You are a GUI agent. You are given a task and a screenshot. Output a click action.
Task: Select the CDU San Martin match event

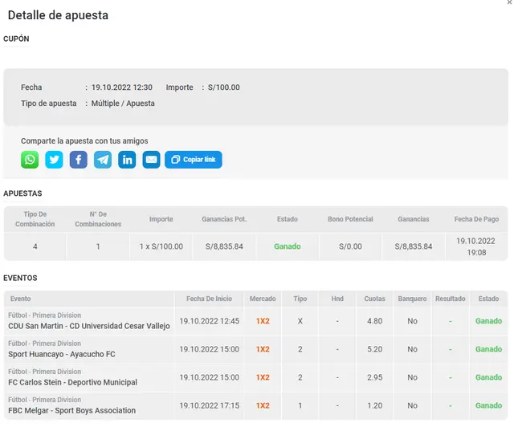[x=88, y=325]
